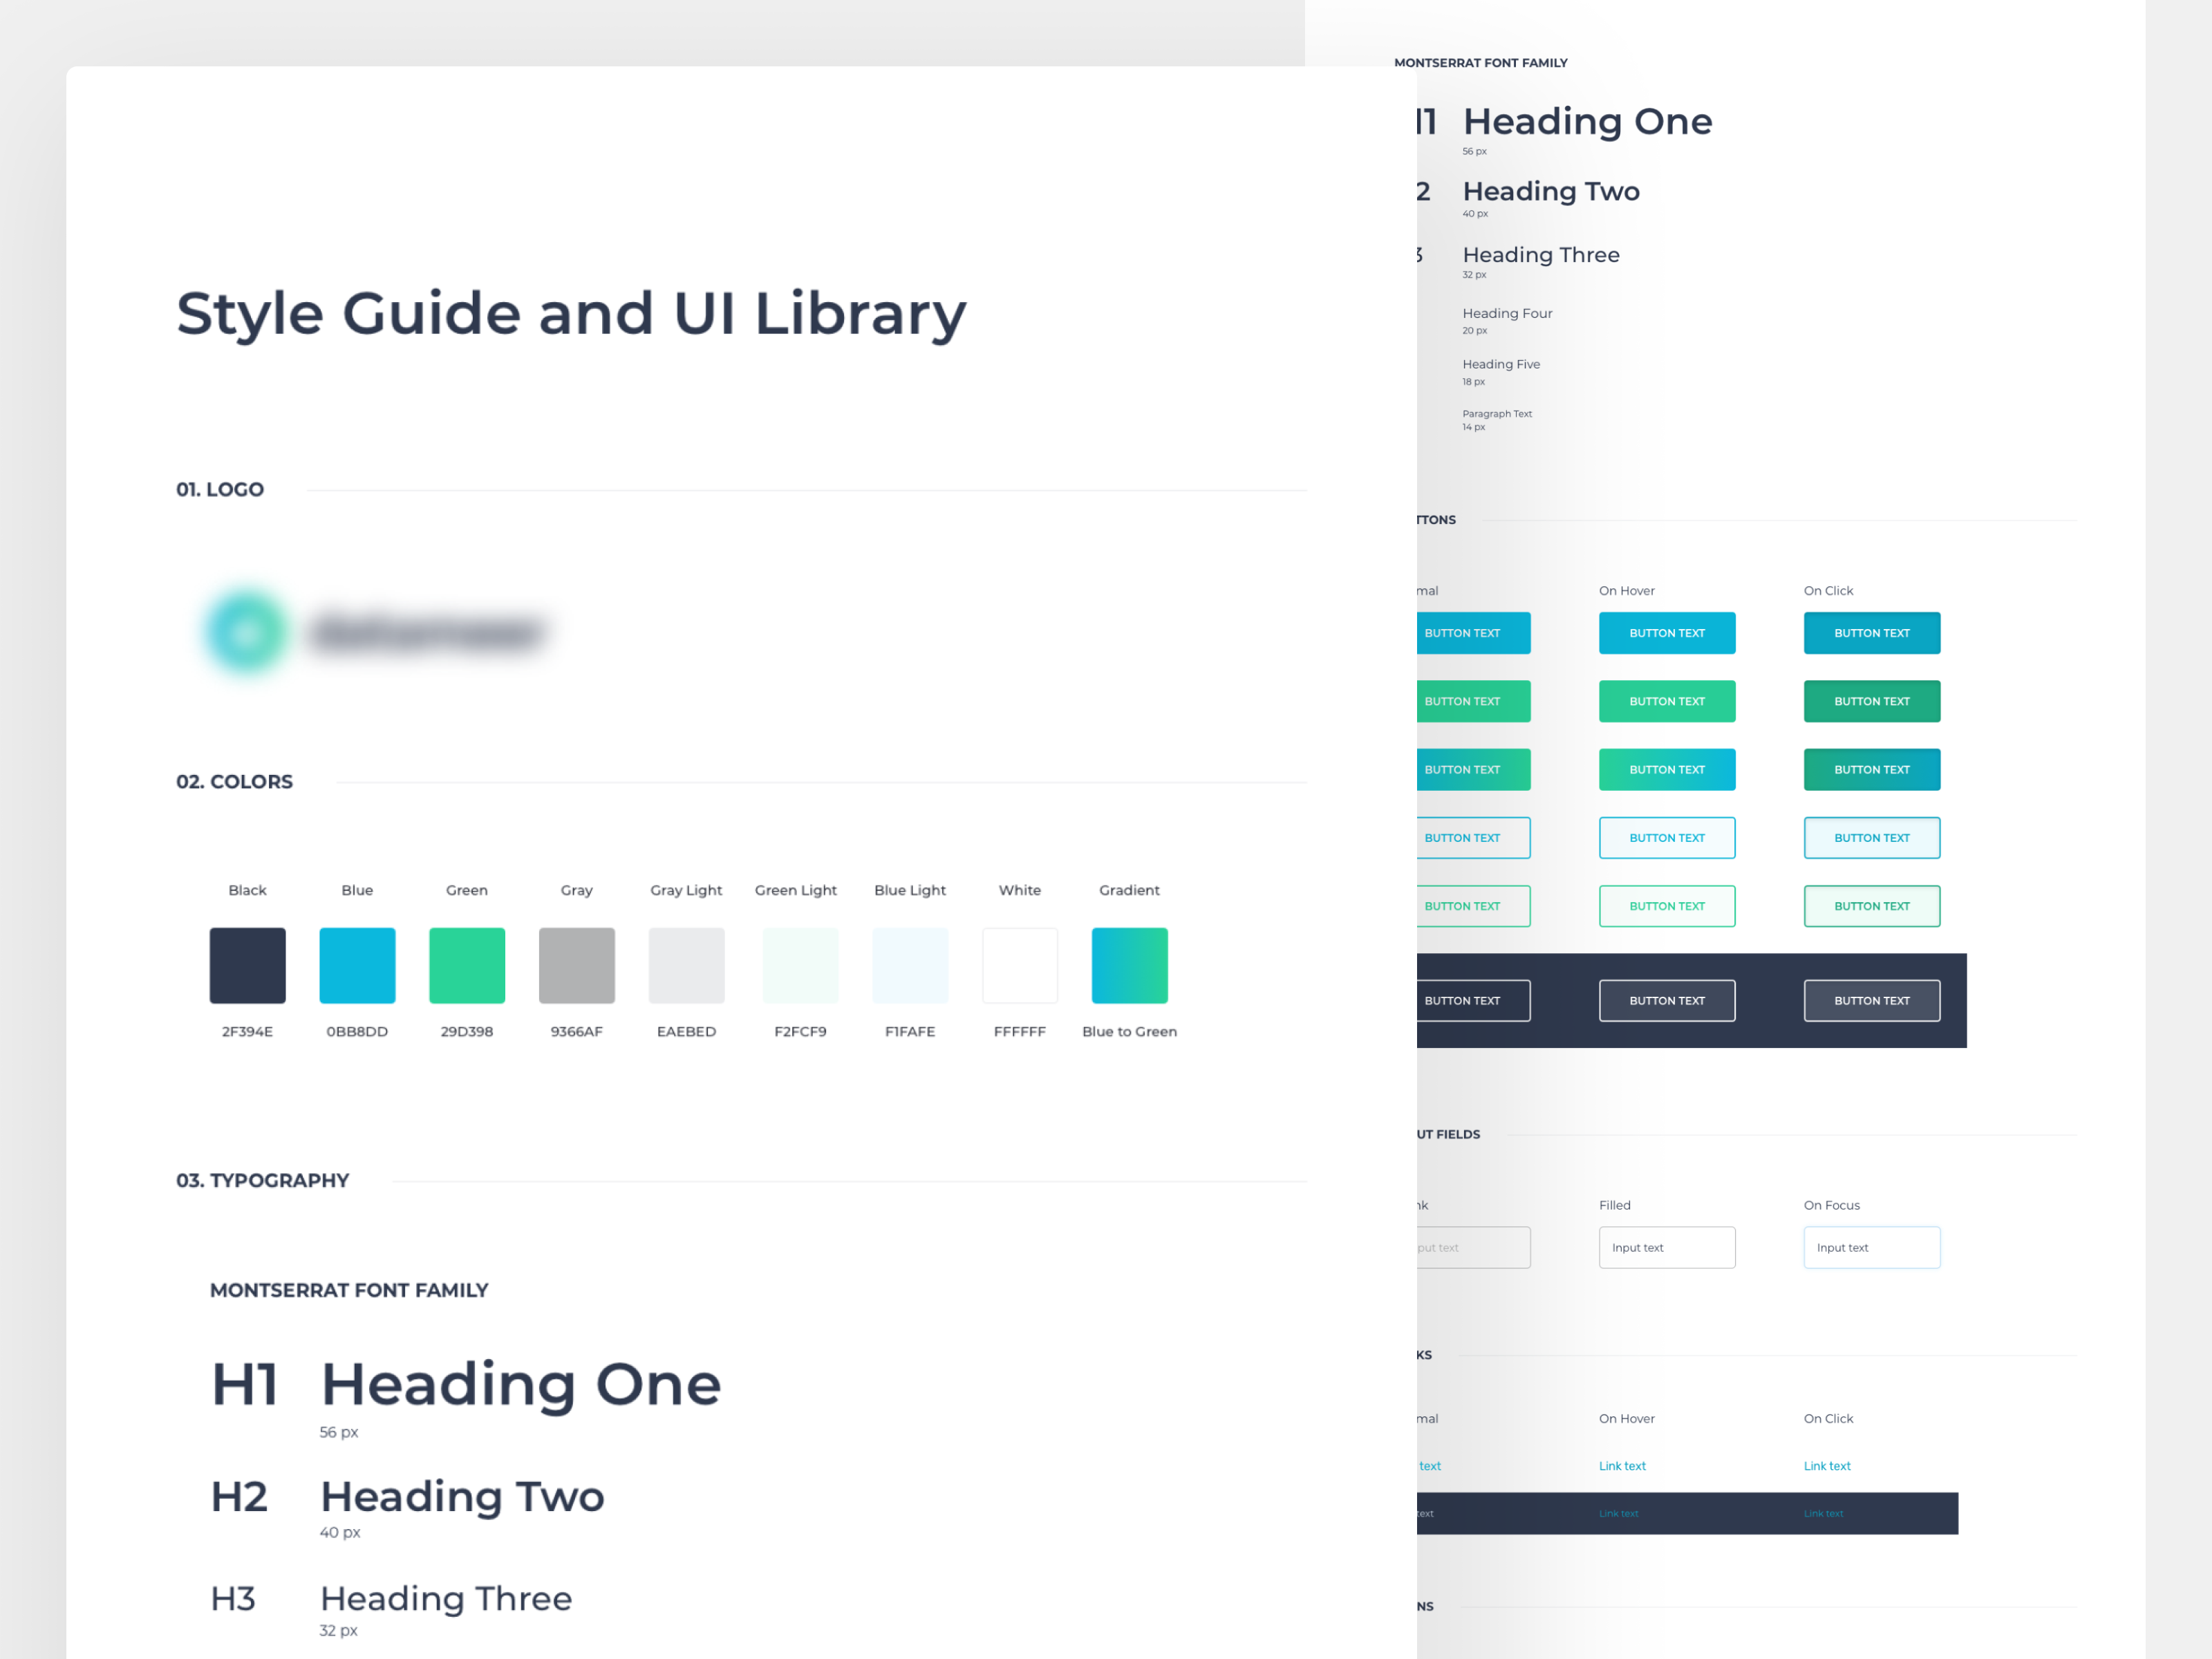Open the On Hover Link text
This screenshot has height=1659, width=2212.
pos(1622,1466)
